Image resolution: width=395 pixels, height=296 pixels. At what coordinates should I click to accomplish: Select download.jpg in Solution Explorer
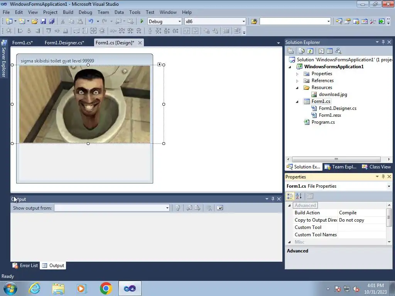point(333,94)
